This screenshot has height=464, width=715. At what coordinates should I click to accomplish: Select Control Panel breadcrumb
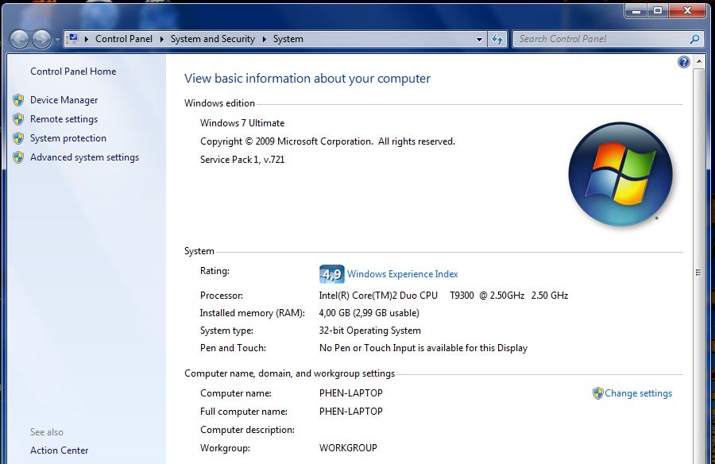point(124,39)
